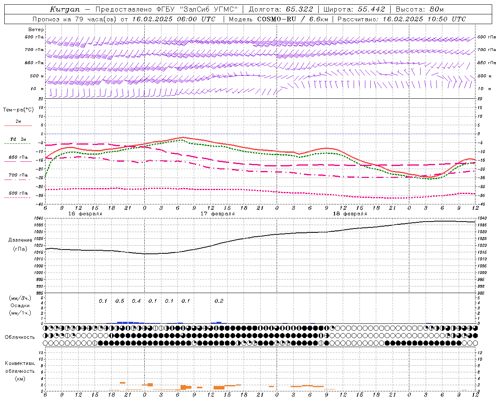Click the "850 гПа" temperature legend entry
498x398 pixels.
pos(18,157)
